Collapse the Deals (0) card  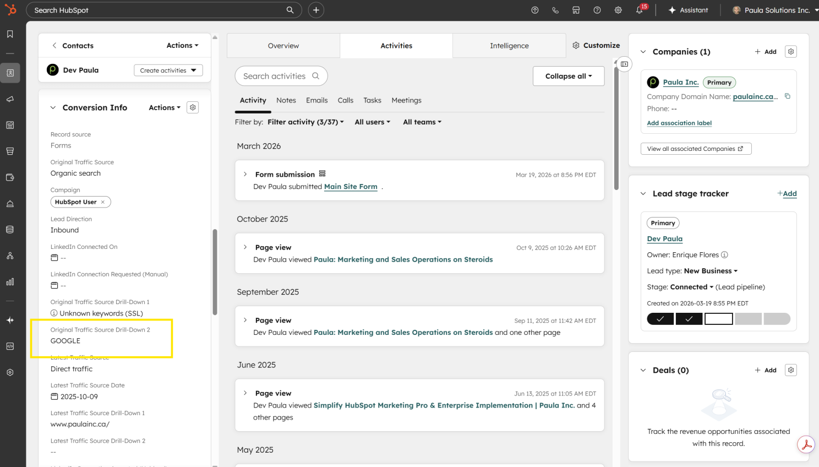point(643,370)
